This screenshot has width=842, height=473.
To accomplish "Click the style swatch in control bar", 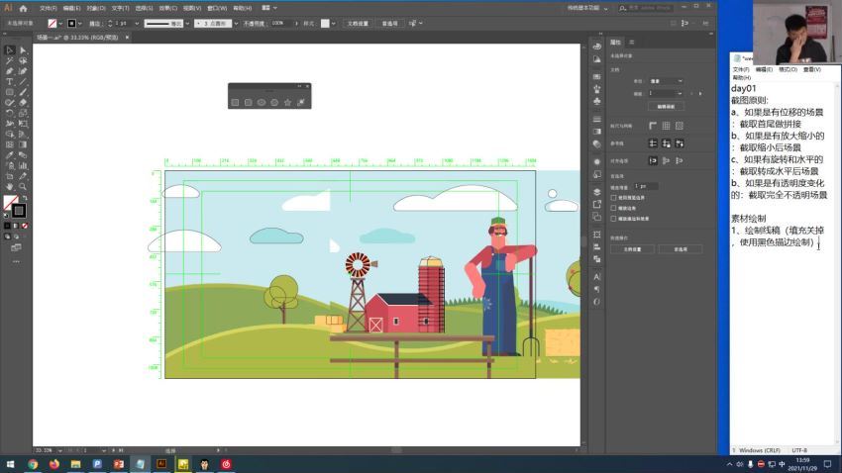I will pyautogui.click(x=325, y=24).
